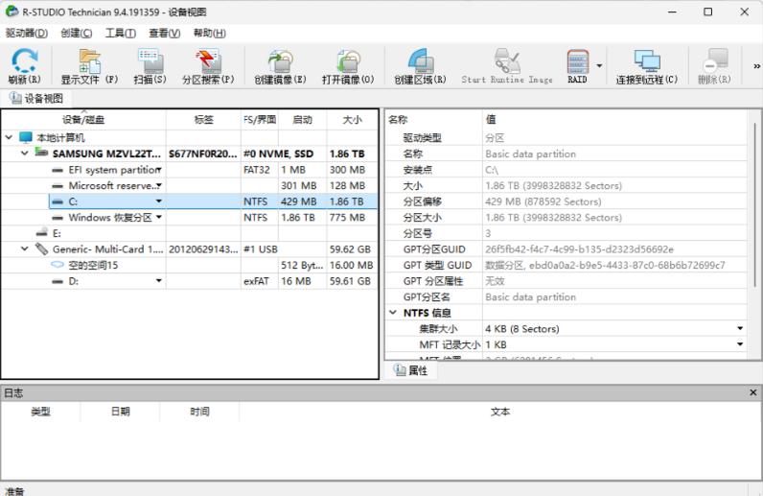This screenshot has height=496, width=763.
Task: Open the 驱动器(D) menu
Action: [27, 33]
